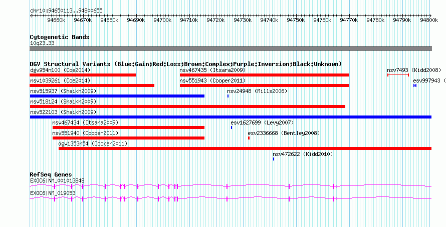Image resolution: width=446 pixels, height=227 pixels.
Task: Click the 94780k ruler tick label
Action: click(375, 20)
